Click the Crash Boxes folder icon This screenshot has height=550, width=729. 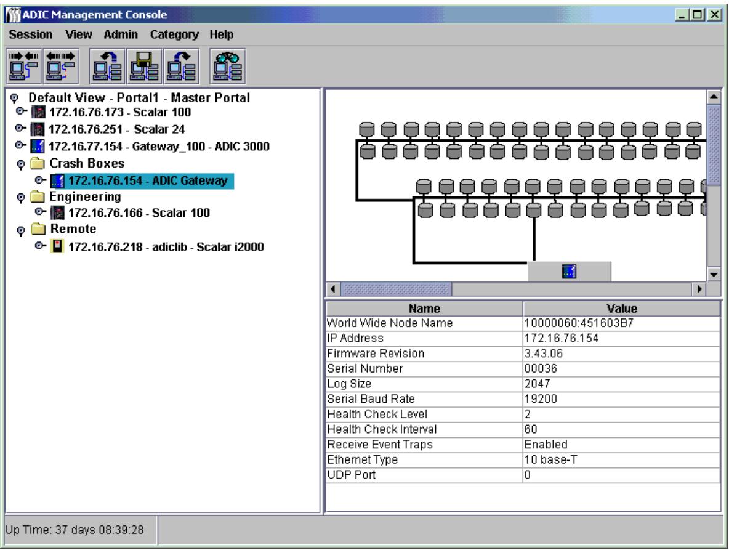(37, 163)
